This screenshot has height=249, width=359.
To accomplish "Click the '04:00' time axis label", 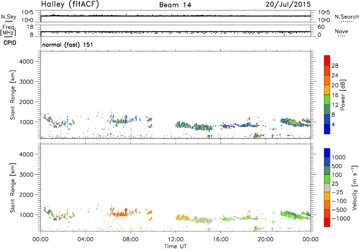I will [86, 240].
